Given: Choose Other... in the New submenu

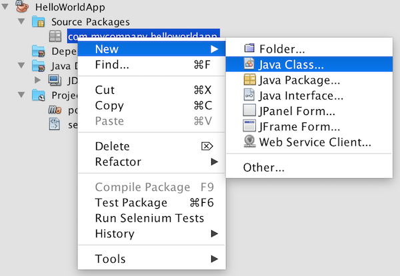Looking at the screenshot, I should [x=264, y=167].
